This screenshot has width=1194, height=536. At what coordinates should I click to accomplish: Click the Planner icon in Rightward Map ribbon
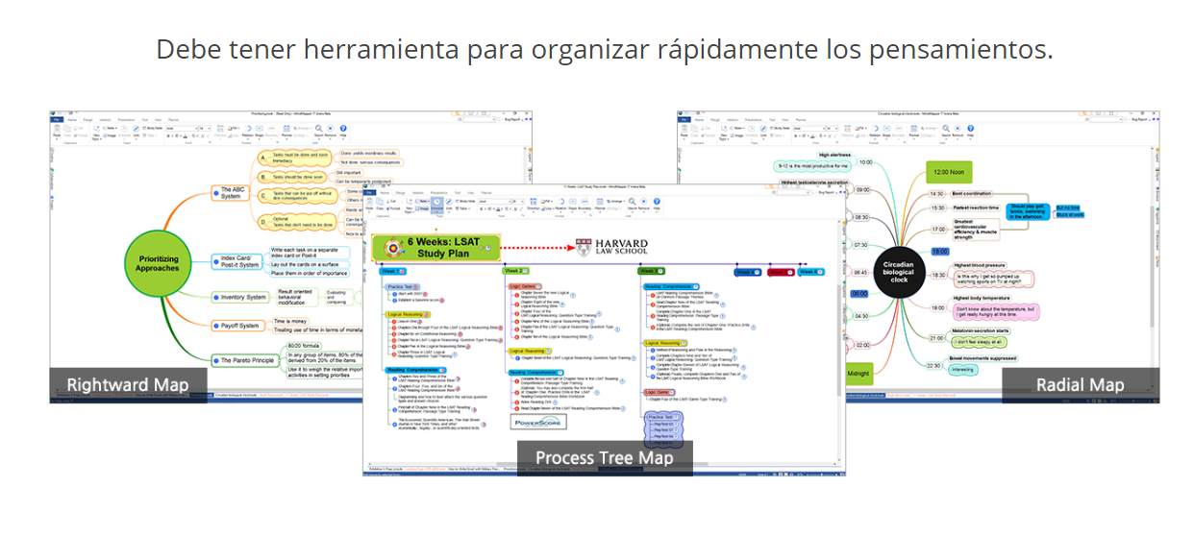click(x=286, y=129)
